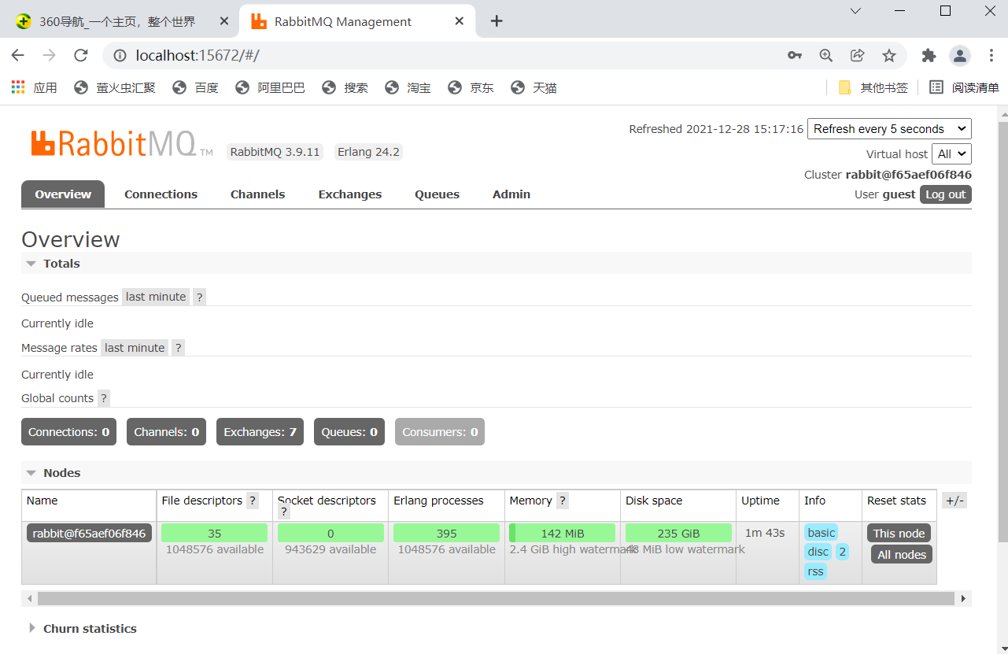This screenshot has width=1008, height=654.
Task: Switch to the Exchanges tab
Action: (x=350, y=194)
